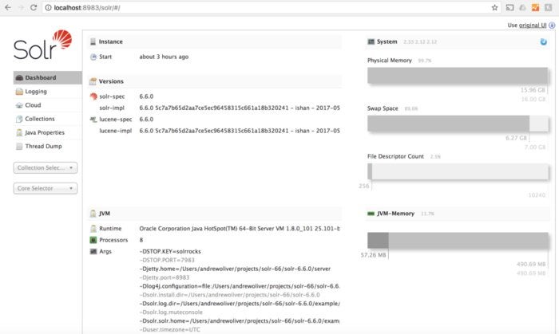Refresh the System statistics
Viewport: 559px width, 334px height.
(543, 41)
